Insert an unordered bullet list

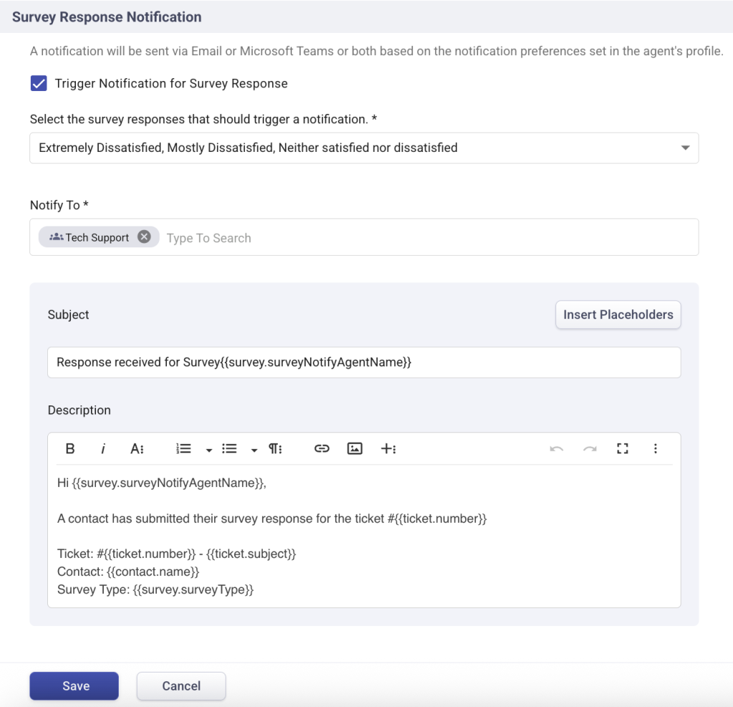point(229,448)
